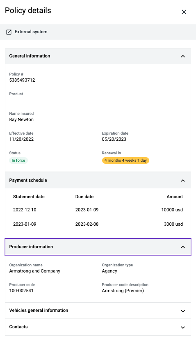
Task: Click the Due date column header
Action: click(84, 197)
